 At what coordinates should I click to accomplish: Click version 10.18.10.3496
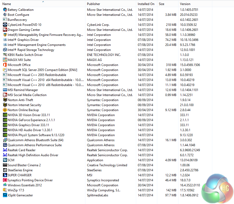click(189, 40)
